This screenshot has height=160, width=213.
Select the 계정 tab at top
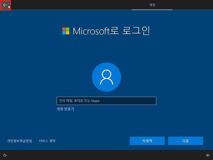152,5
